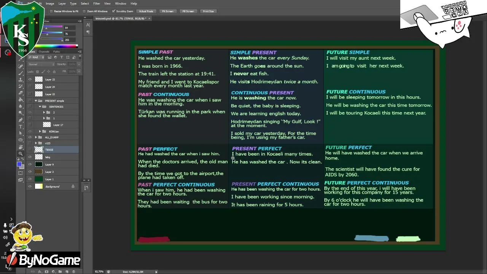Hide the ALL_EXAMP group eye icon
Screen dimensions: 487x274
pos(30,137)
